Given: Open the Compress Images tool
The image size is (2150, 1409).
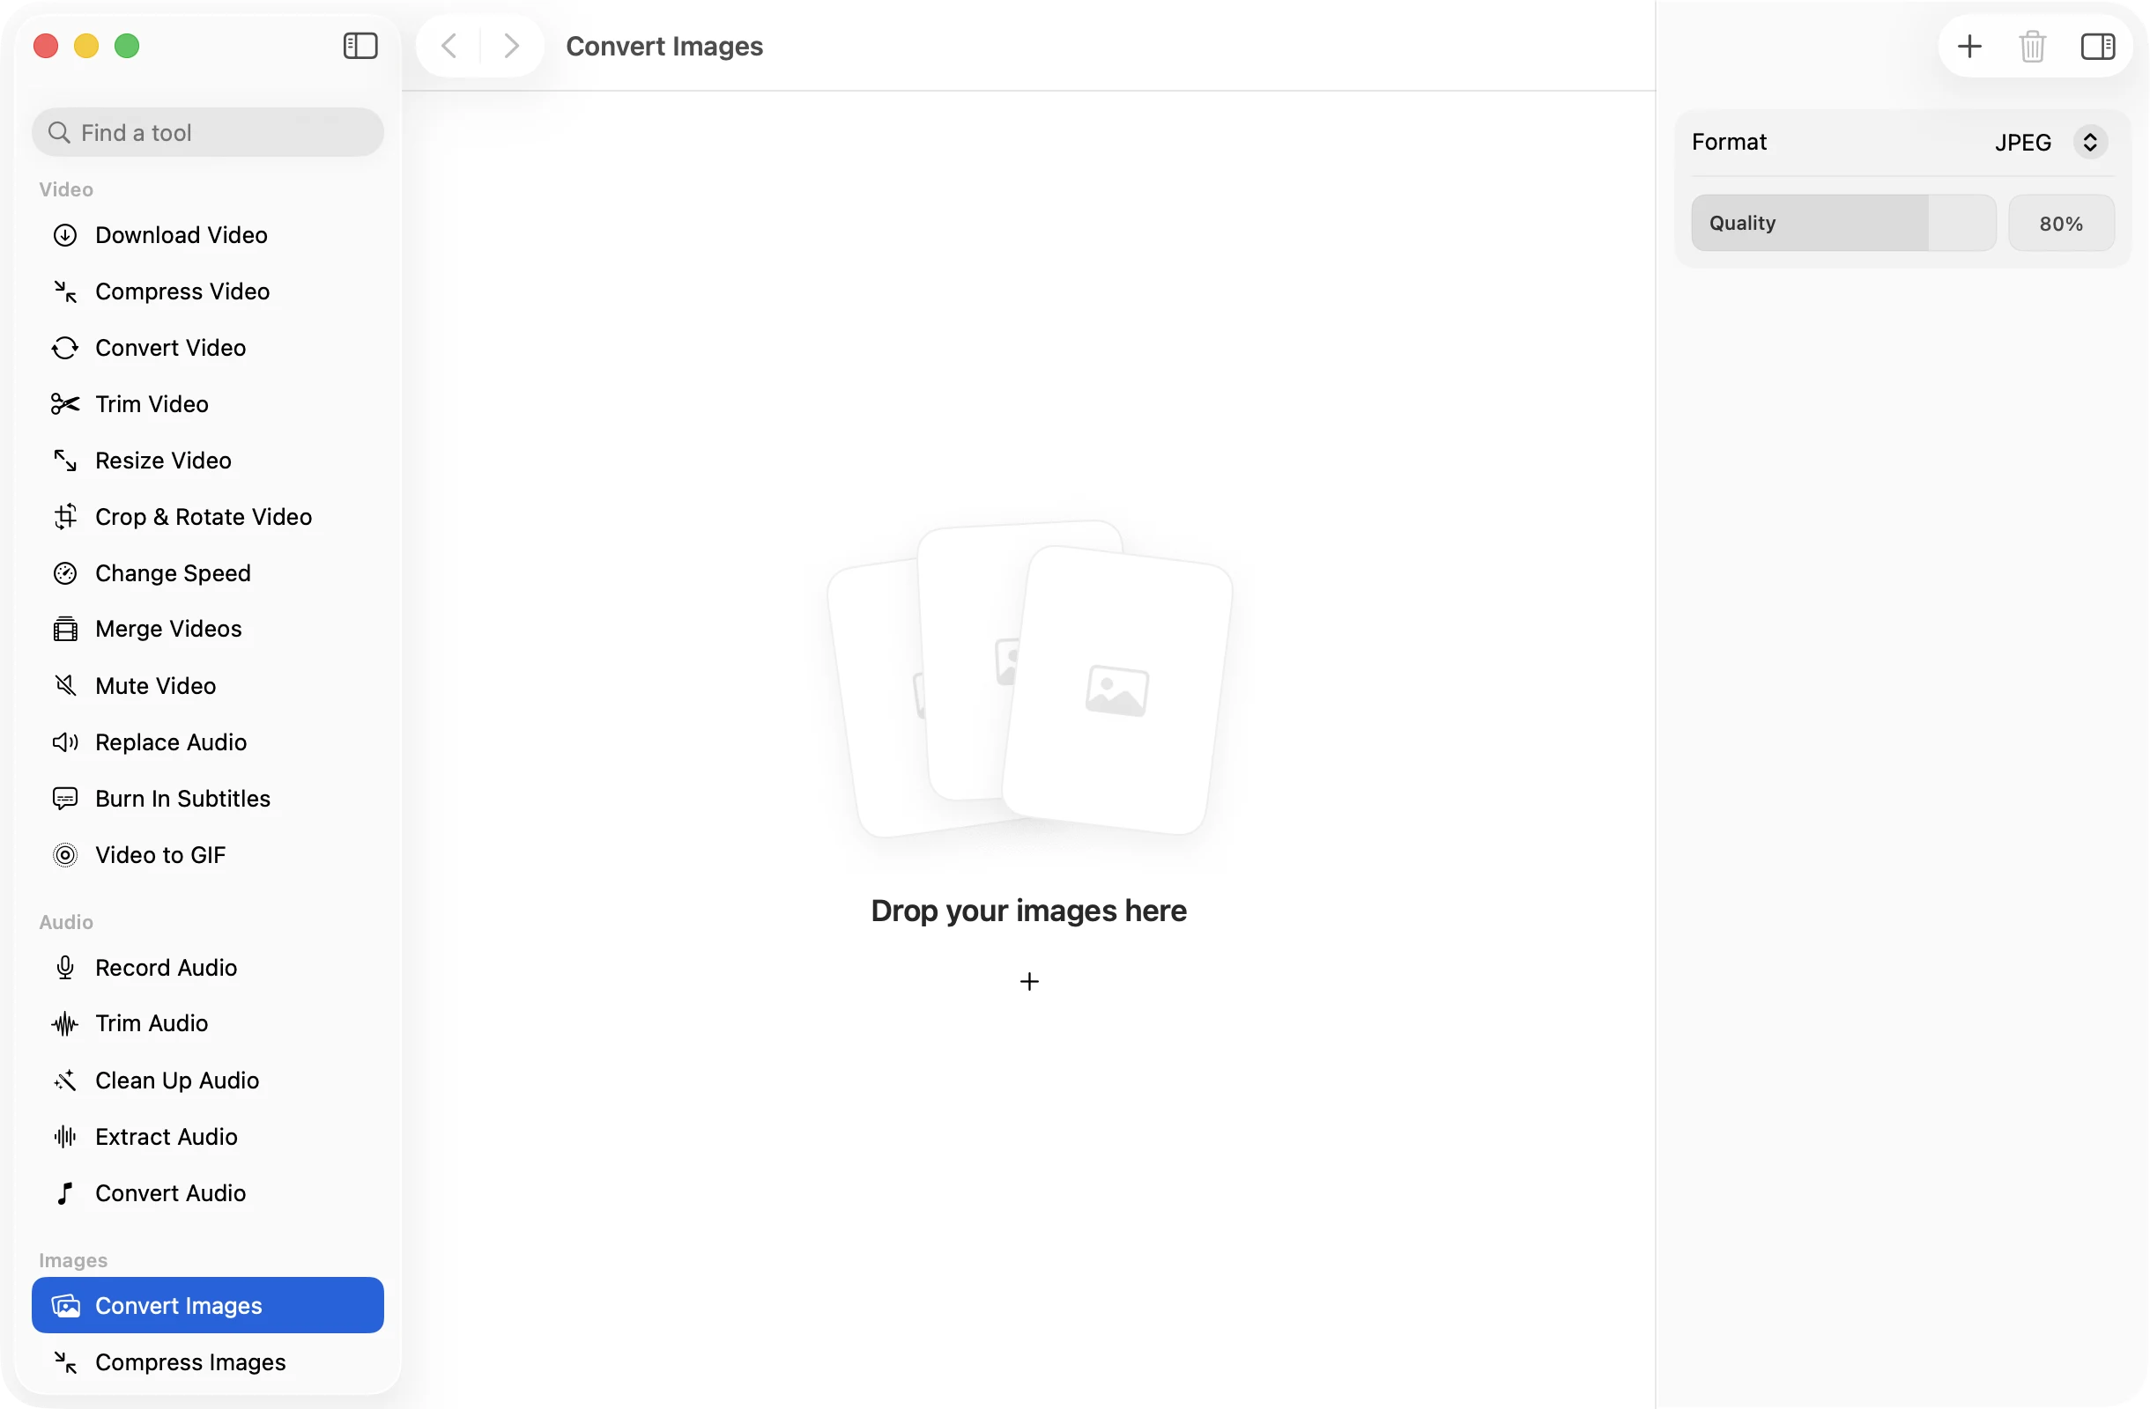Looking at the screenshot, I should (x=208, y=1362).
